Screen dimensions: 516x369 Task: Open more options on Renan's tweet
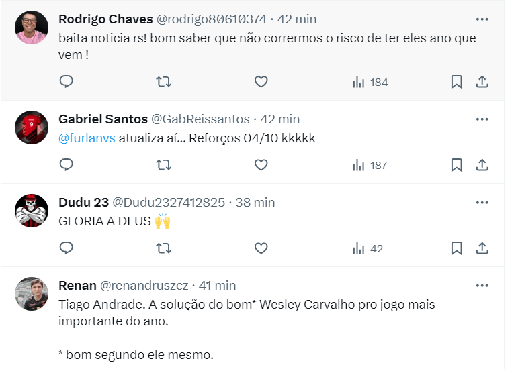point(482,285)
